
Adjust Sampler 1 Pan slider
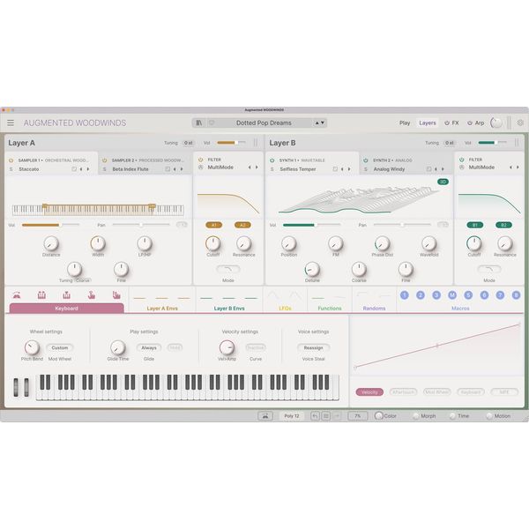tap(141, 224)
